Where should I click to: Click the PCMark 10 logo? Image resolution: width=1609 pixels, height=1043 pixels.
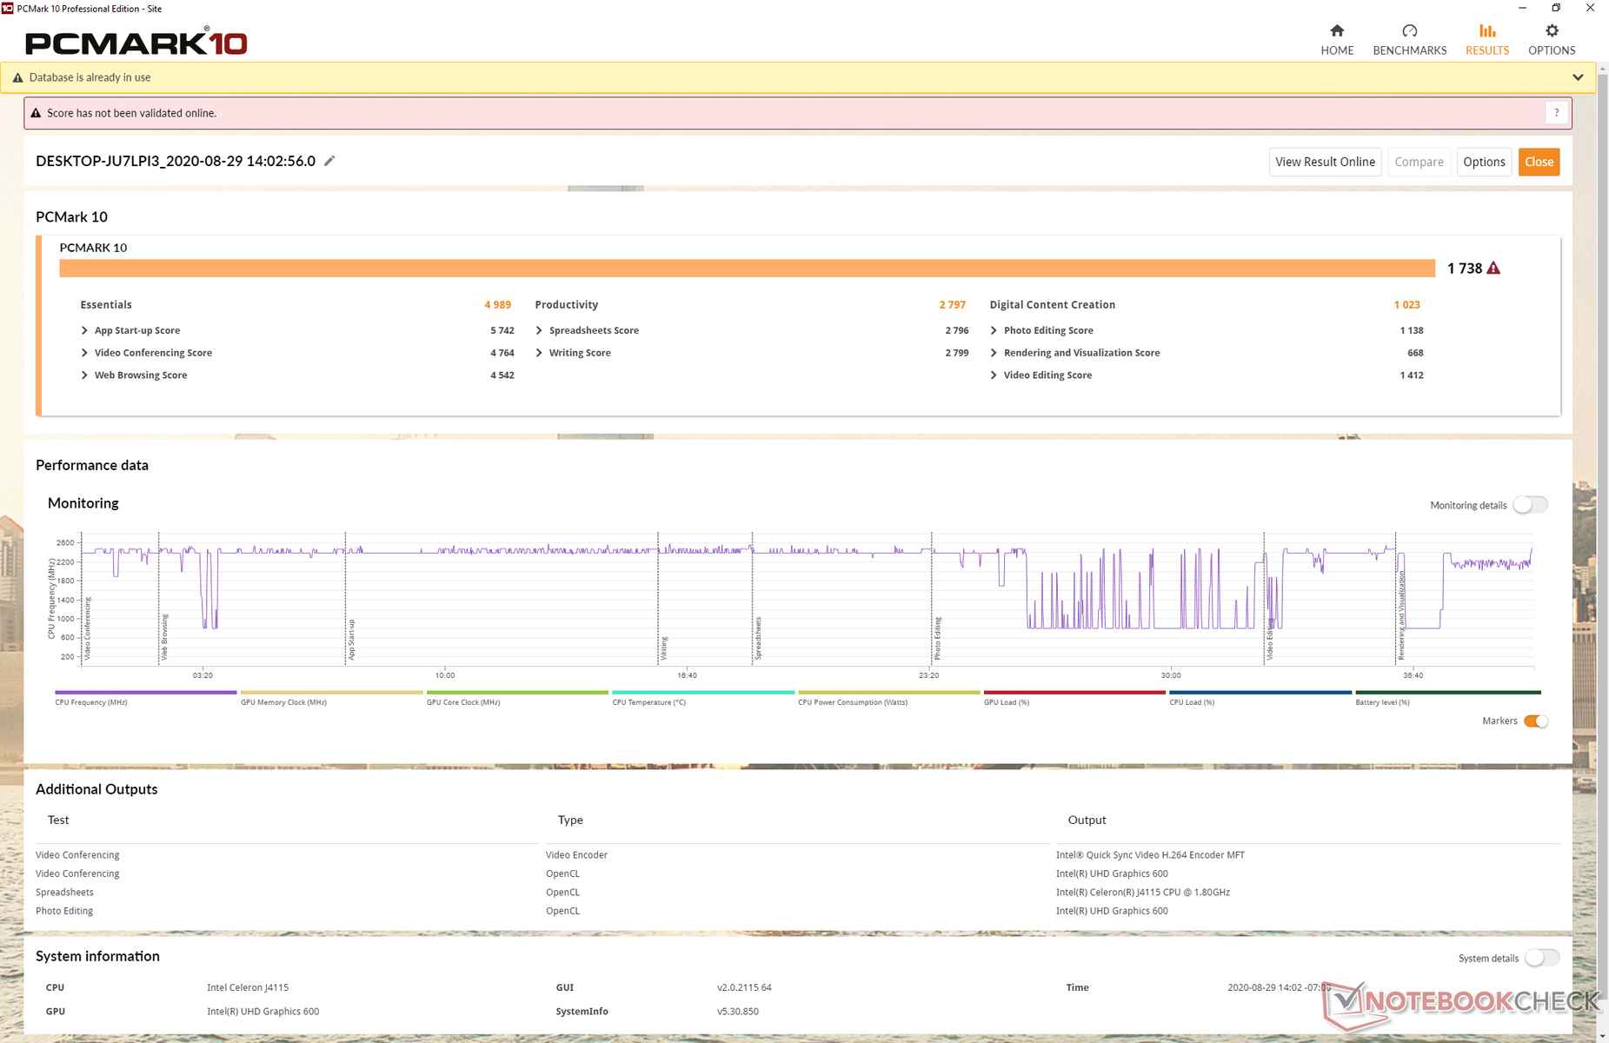pyautogui.click(x=136, y=42)
